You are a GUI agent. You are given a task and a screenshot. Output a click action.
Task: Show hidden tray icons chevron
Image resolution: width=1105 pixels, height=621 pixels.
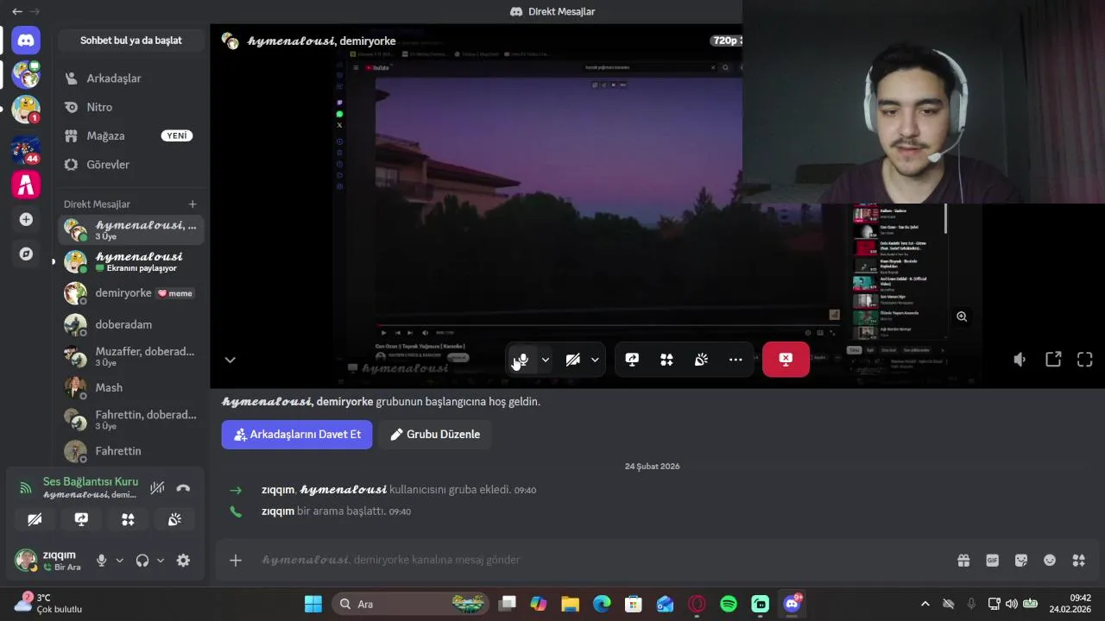pyautogui.click(x=925, y=604)
